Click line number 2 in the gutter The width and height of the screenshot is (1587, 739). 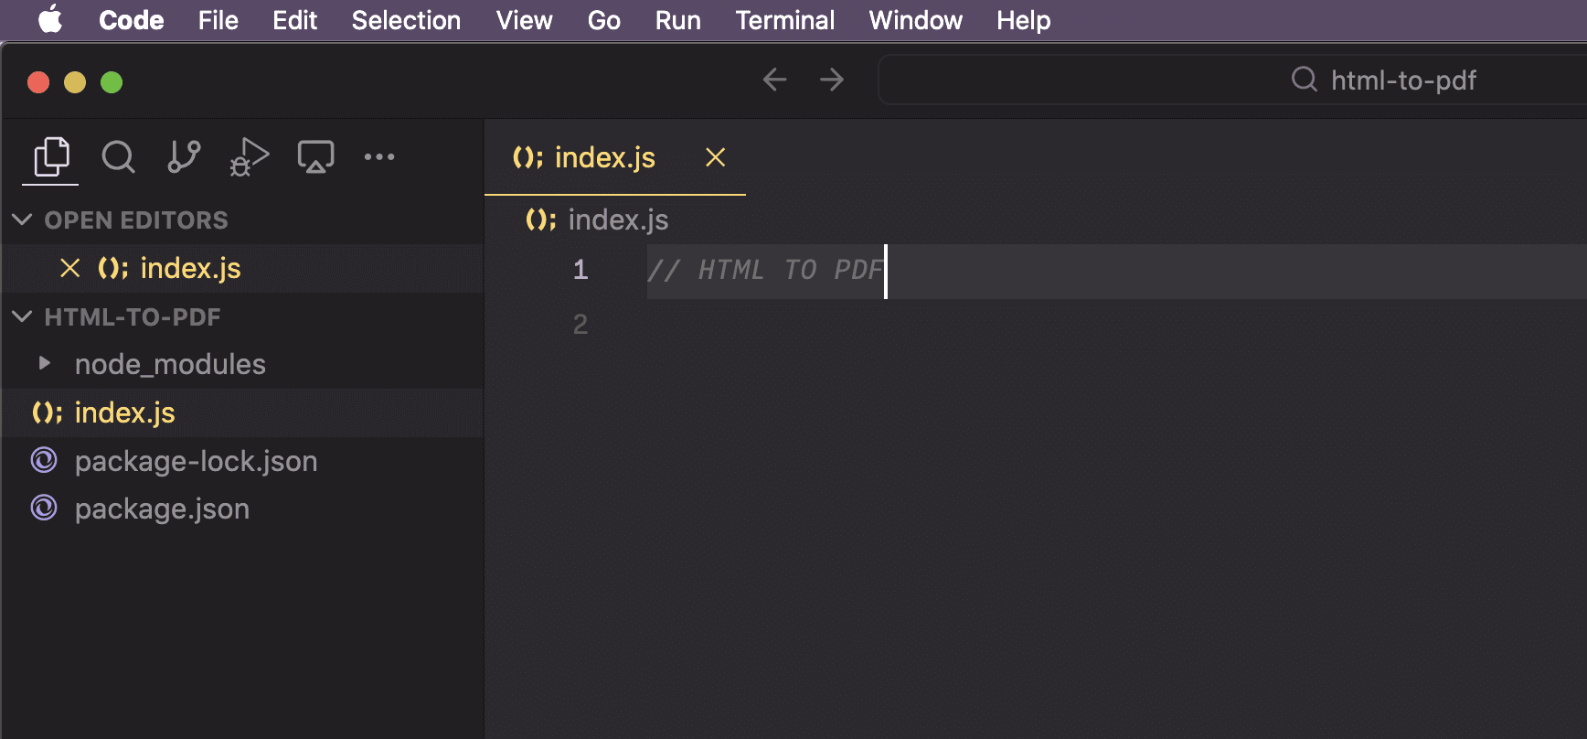tap(580, 325)
